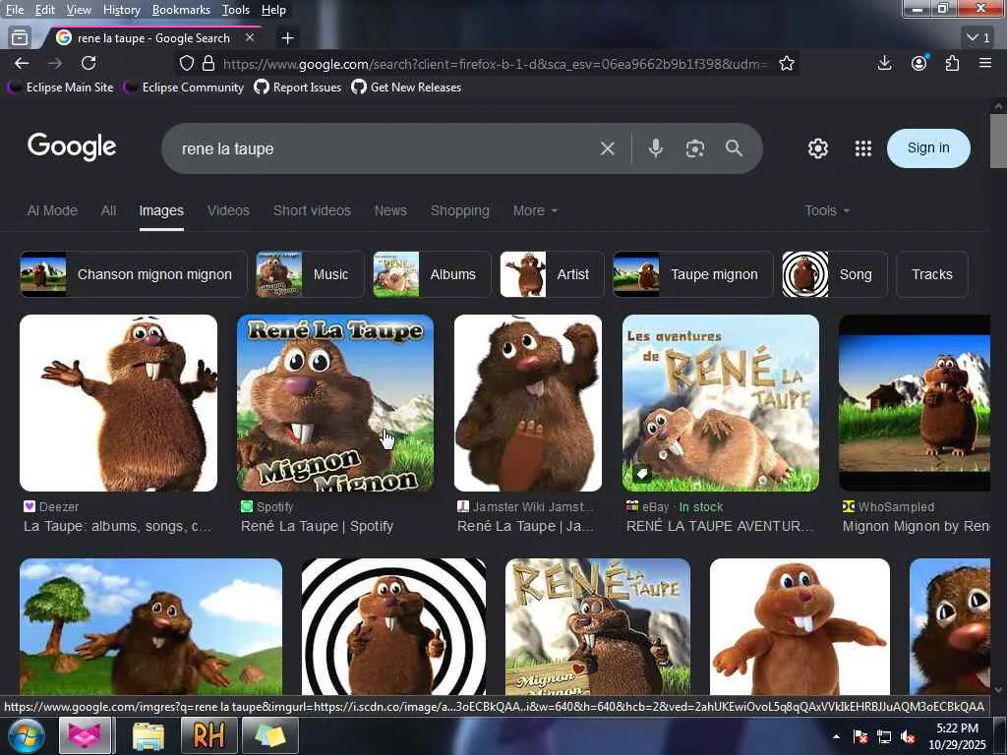Open the tracking protection shield icon

click(186, 64)
